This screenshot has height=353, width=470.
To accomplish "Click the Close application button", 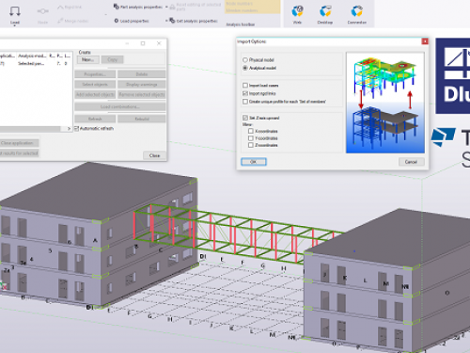I will click(19, 143).
